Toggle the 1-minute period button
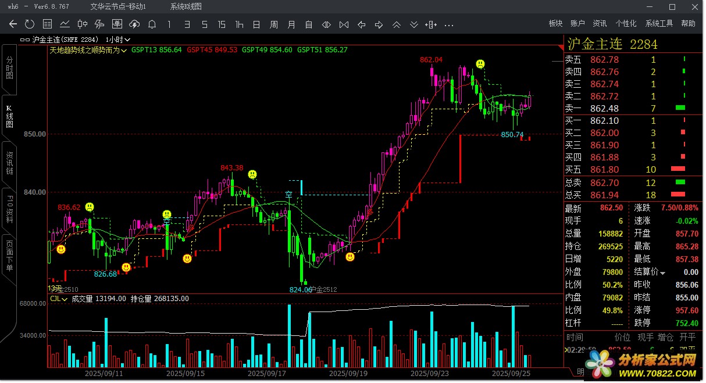This screenshot has width=706, height=383. pyautogui.click(x=169, y=24)
